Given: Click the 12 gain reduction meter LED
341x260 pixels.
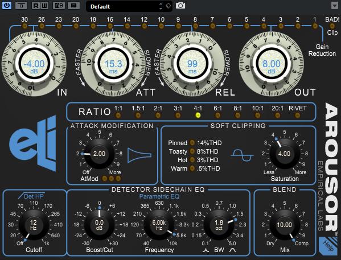Looking at the screenshot, I should click(x=144, y=26).
